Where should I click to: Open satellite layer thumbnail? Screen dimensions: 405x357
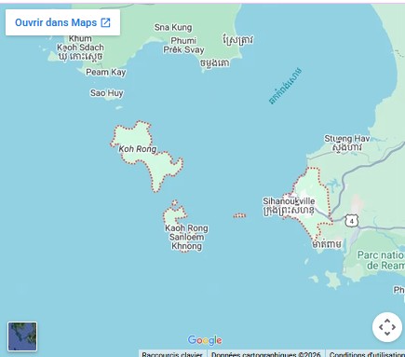(x=22, y=336)
